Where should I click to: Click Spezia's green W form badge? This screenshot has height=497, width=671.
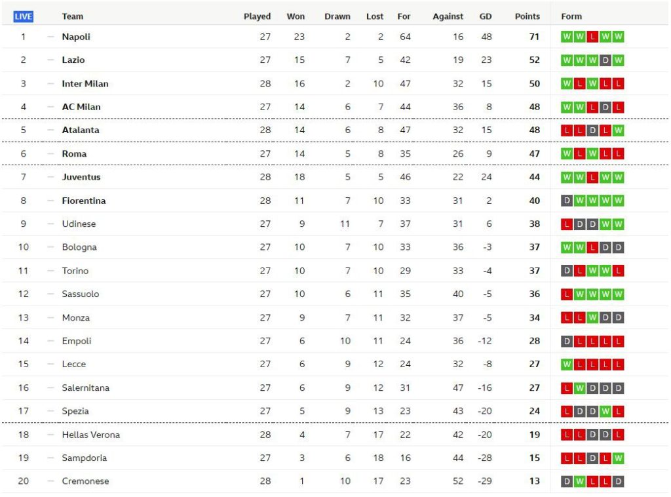click(x=605, y=411)
